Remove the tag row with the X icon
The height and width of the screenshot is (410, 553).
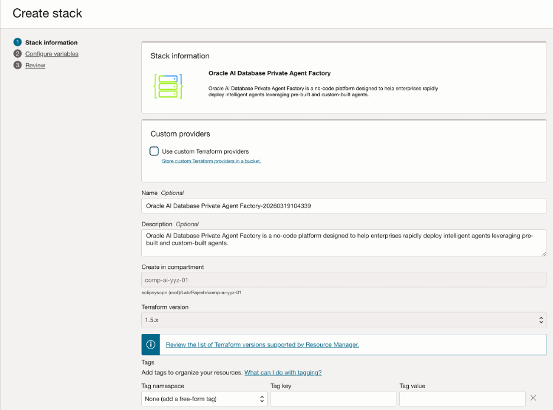pyautogui.click(x=534, y=398)
